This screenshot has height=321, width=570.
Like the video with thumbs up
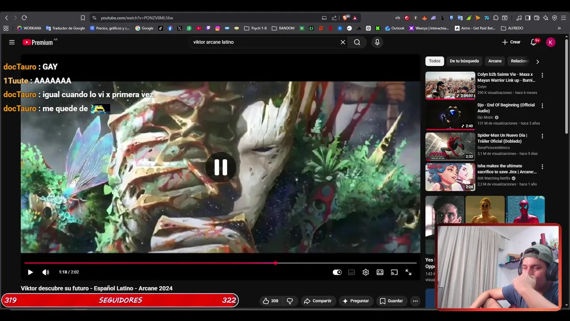pyautogui.click(x=270, y=301)
